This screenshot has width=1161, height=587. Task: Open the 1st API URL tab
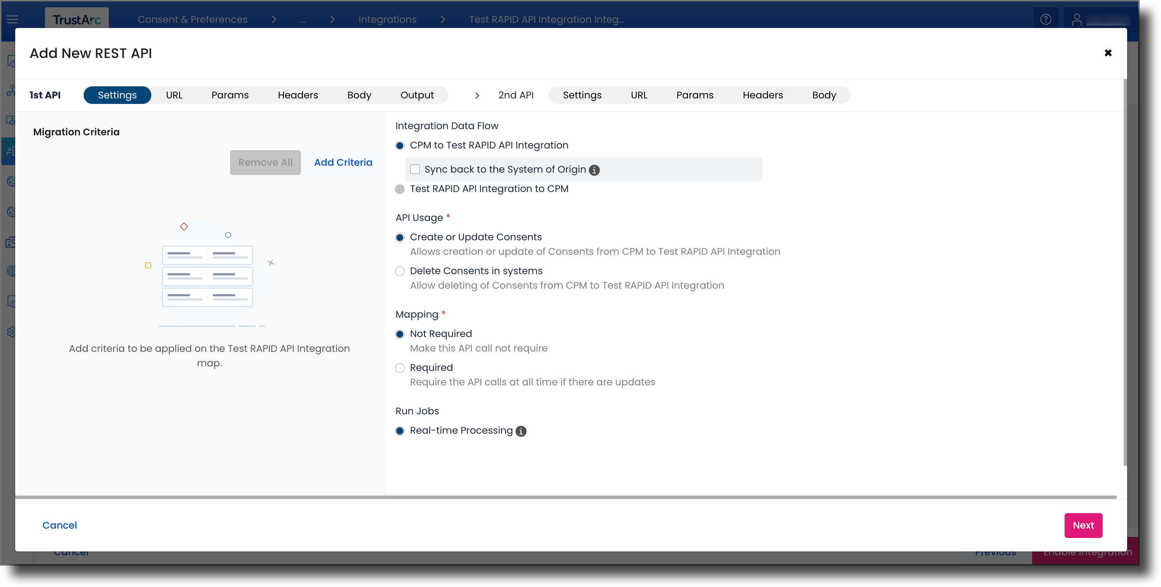[174, 95]
